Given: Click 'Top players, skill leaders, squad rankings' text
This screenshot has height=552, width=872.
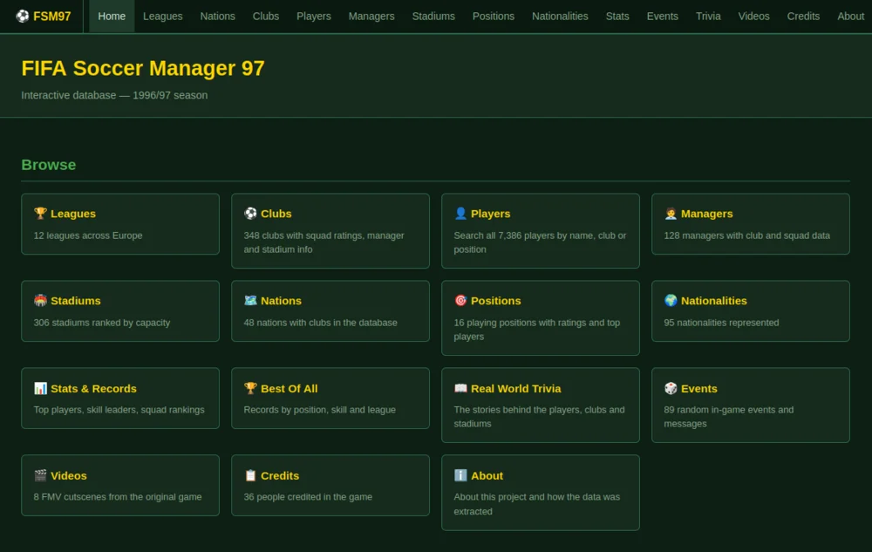Looking at the screenshot, I should tap(119, 410).
